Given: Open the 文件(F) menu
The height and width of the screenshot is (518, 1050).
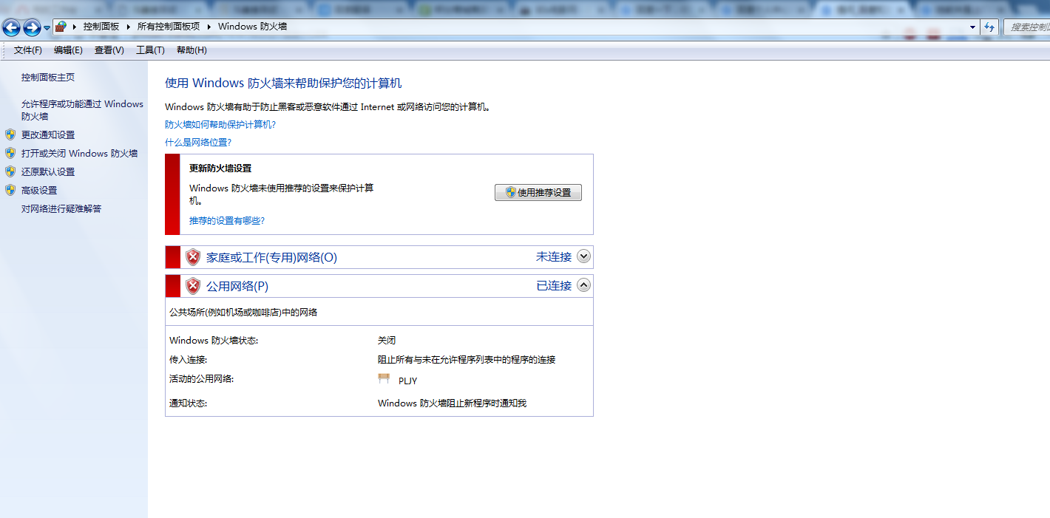Looking at the screenshot, I should pos(28,50).
